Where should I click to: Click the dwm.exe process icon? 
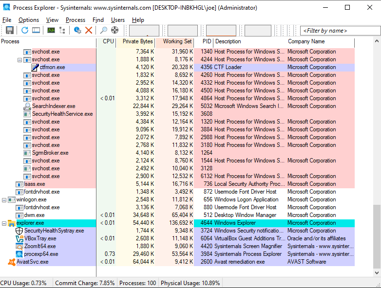tap(19, 215)
